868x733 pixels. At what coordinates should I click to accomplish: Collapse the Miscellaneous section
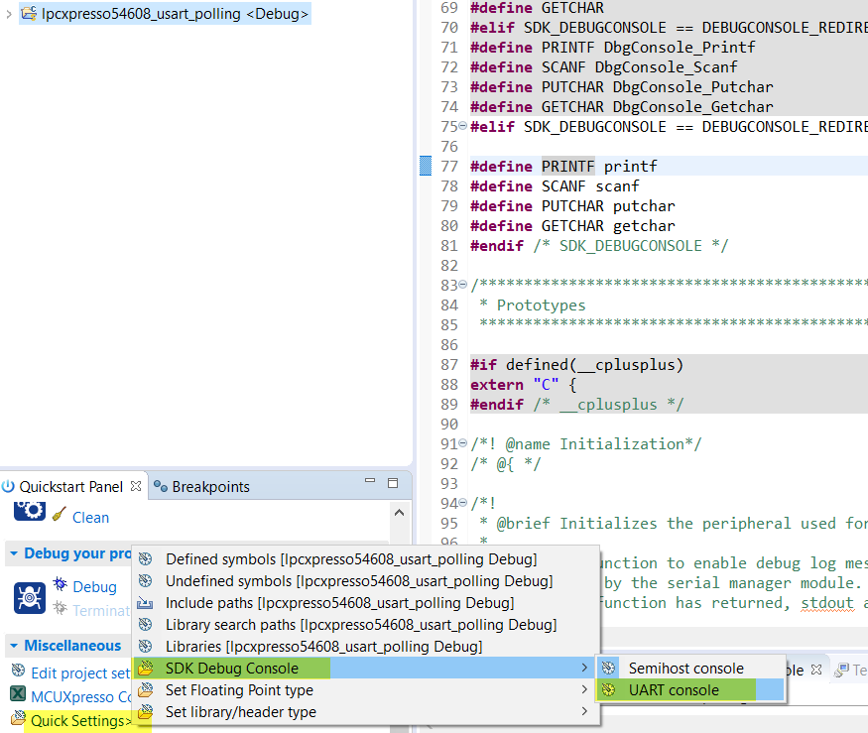point(13,646)
